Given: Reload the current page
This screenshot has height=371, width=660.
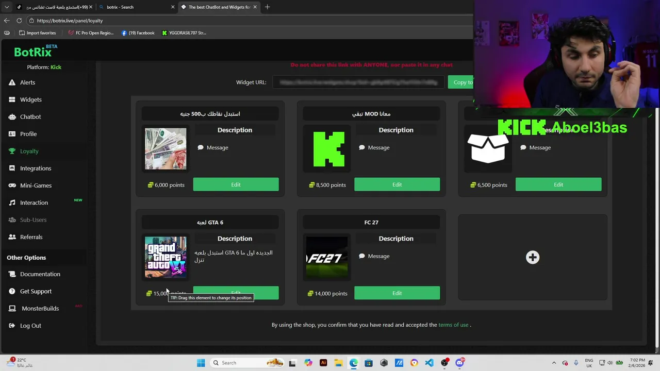Looking at the screenshot, I should click(x=19, y=21).
